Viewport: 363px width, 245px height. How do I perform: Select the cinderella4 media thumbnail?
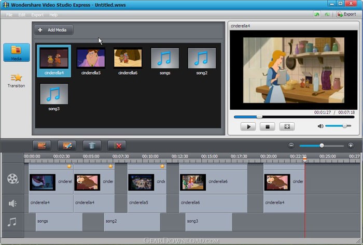click(54, 61)
